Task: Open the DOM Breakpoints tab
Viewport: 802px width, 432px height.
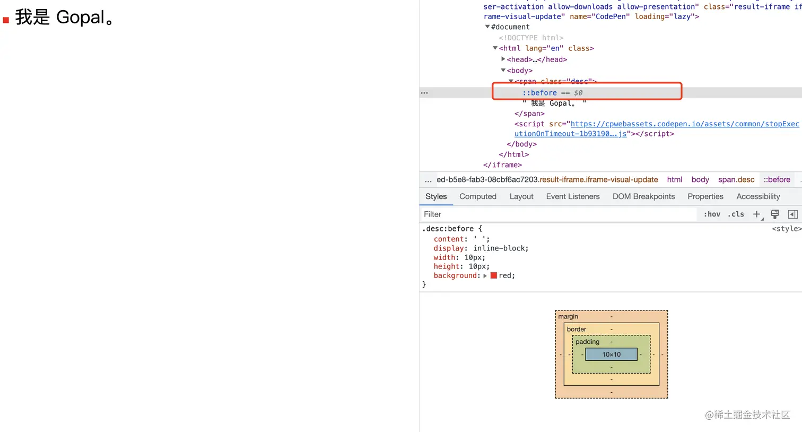Action: pyautogui.click(x=643, y=196)
